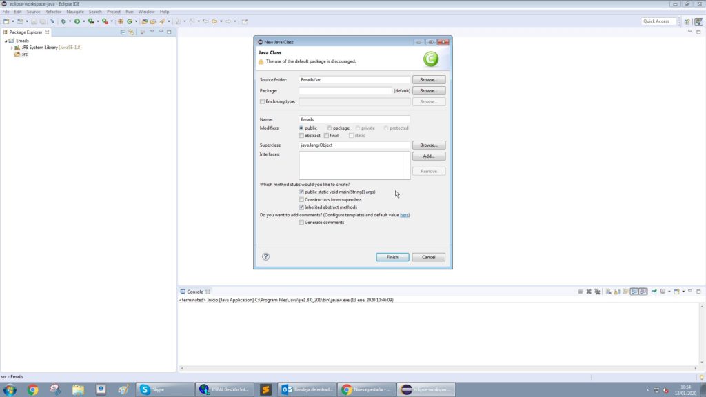Enable the Generate comments checkbox
706x397 pixels.
click(x=301, y=222)
